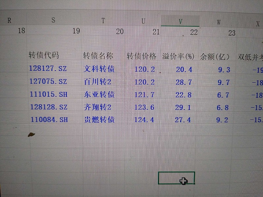Select the column R header
Image resolution: width=263 pixels, height=197 pixels.
pyautogui.click(x=10, y=20)
